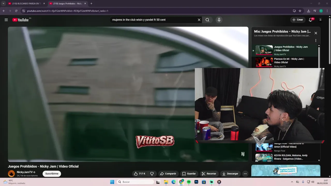Open the weather widget in taskbar

(x=14, y=182)
